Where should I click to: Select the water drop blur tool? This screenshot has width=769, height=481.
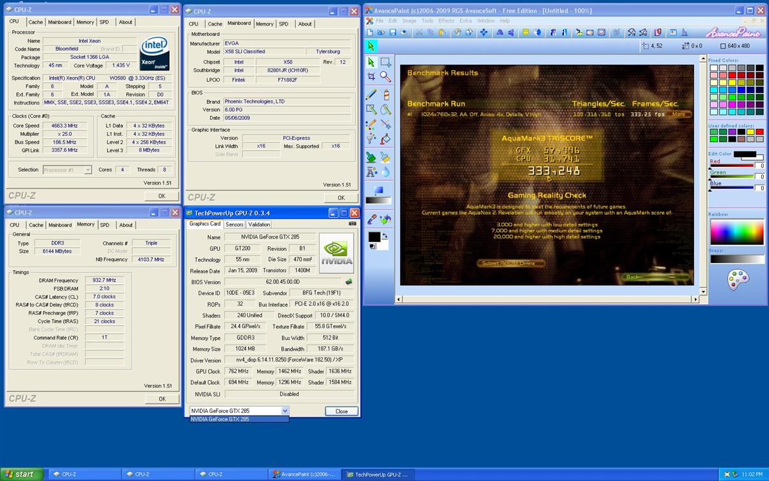click(386, 172)
